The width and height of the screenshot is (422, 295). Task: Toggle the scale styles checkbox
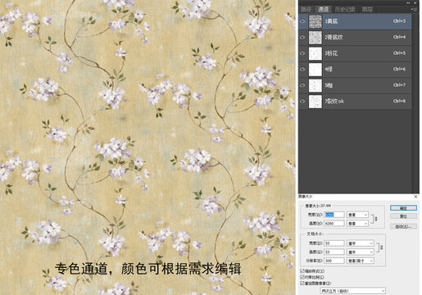coord(302,270)
